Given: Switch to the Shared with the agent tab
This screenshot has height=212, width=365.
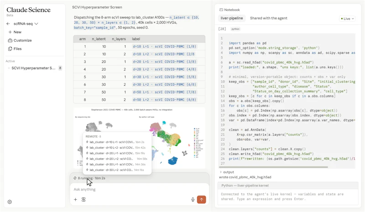Looking at the screenshot, I should 269,18.
